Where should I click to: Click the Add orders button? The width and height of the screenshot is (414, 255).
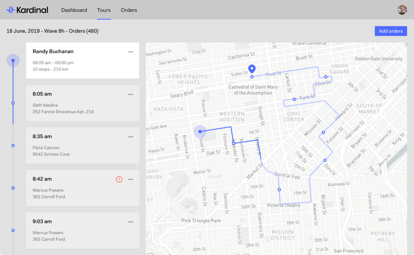(x=391, y=31)
